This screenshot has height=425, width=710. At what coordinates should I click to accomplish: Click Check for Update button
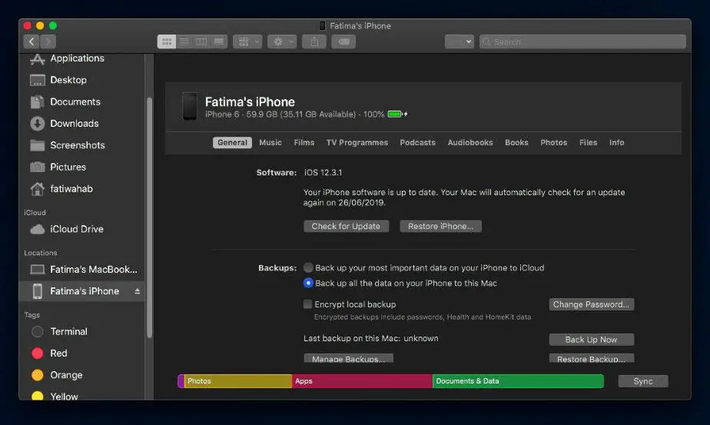click(346, 226)
